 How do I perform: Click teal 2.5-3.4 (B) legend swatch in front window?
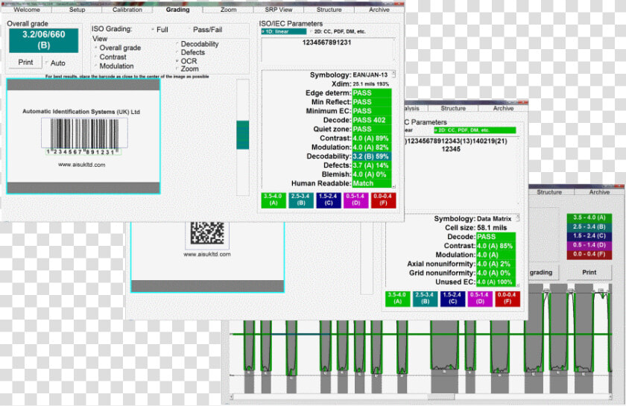coord(301,200)
